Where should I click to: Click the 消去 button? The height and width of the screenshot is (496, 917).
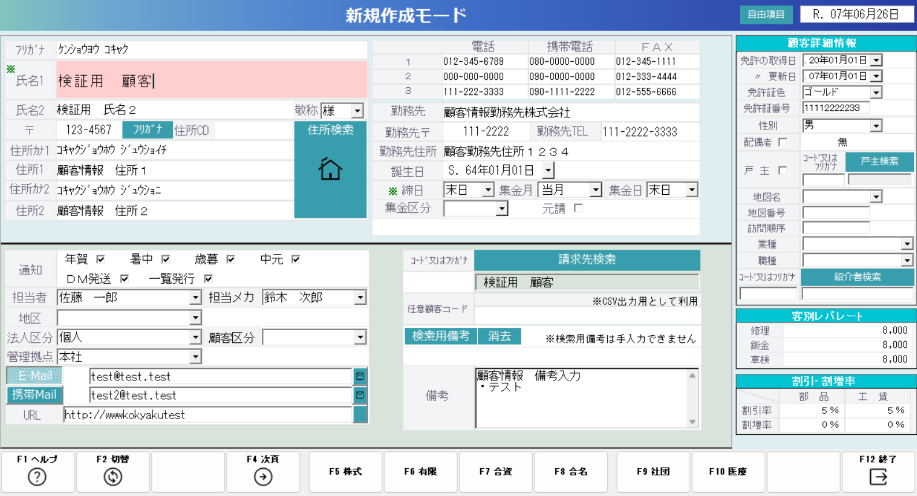[499, 336]
